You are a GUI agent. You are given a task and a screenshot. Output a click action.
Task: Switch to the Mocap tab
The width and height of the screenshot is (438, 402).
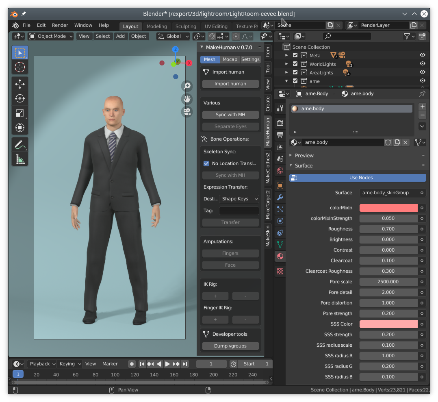pos(230,59)
